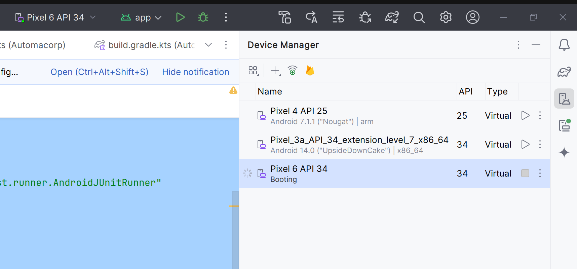Open the toolbar's more actions menu
The height and width of the screenshot is (269, 577).
point(226,17)
